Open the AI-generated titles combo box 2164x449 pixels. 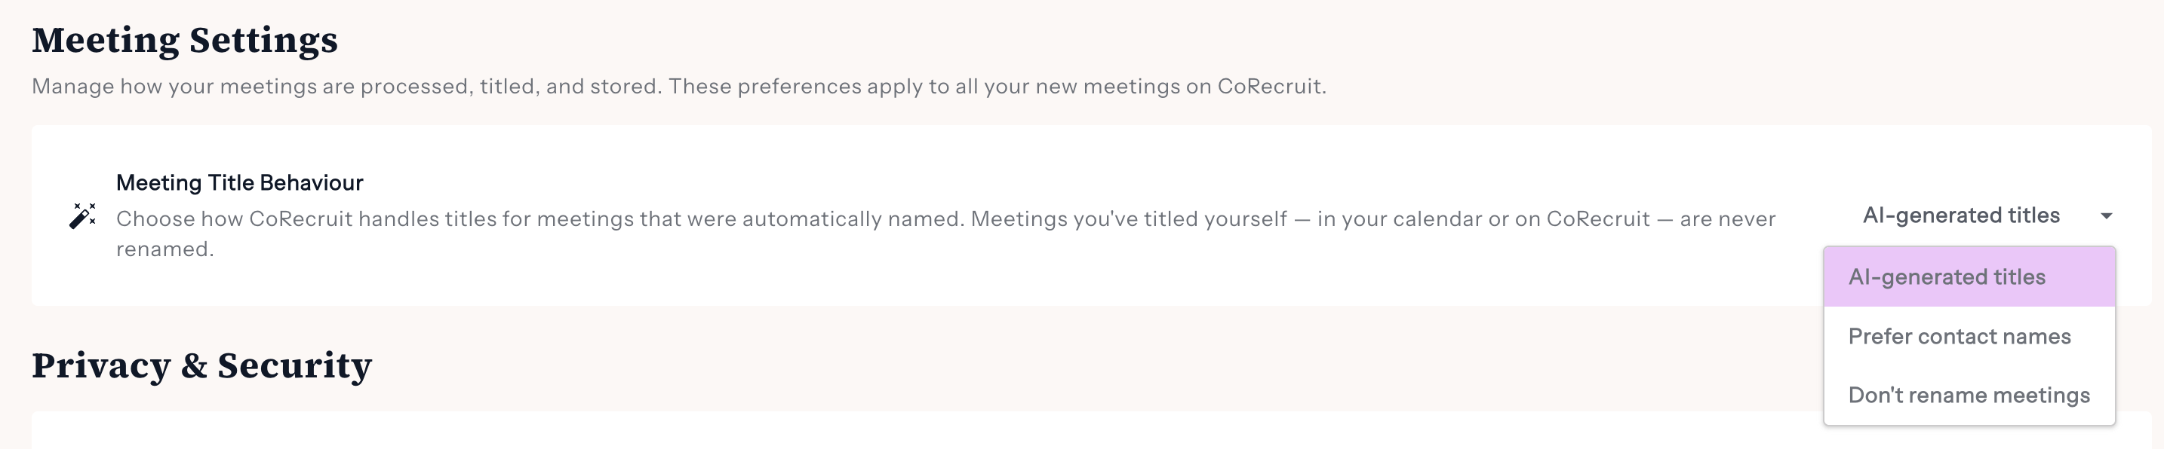[x=1986, y=215]
